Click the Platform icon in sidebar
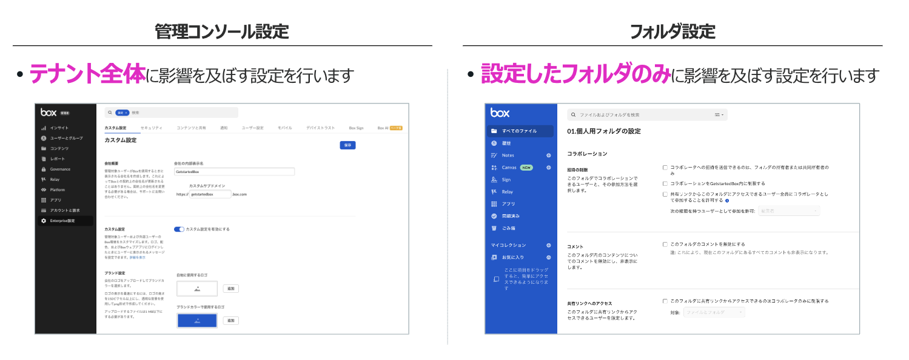Screen dimensions: 909x360 [x=44, y=190]
